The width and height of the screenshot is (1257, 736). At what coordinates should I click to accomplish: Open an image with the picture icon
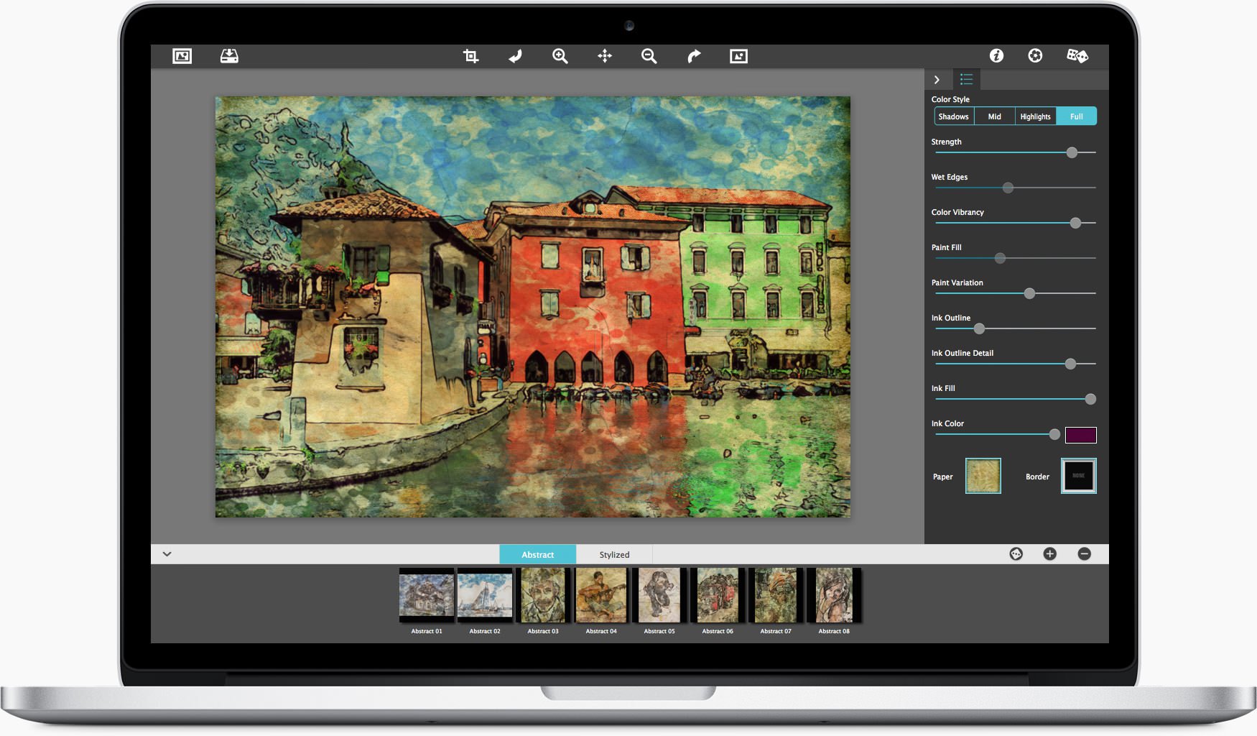click(x=182, y=55)
